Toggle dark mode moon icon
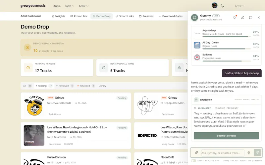 222,6
